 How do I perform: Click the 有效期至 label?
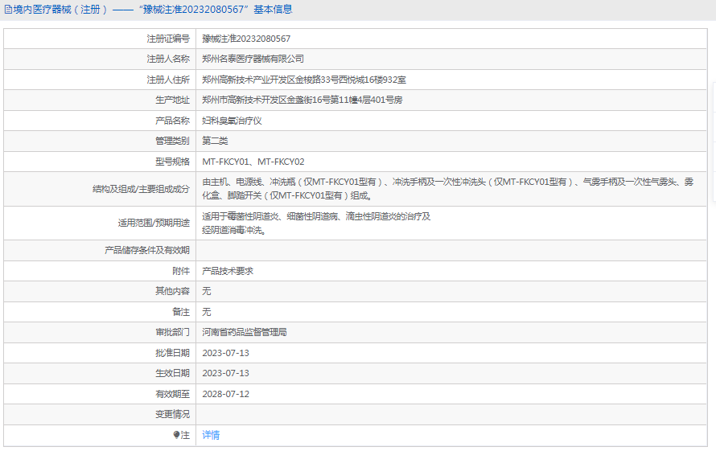click(x=173, y=394)
